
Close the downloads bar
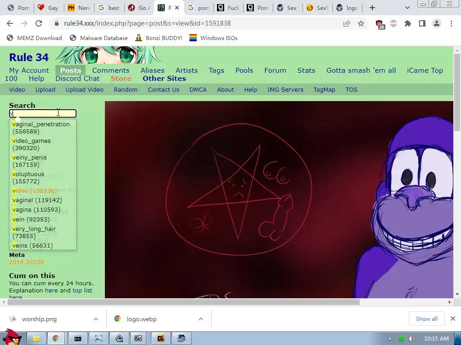click(453, 318)
